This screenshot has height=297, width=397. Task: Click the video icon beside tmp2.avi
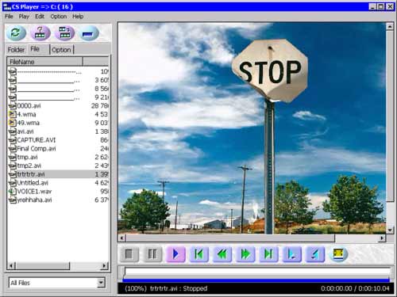pos(13,166)
